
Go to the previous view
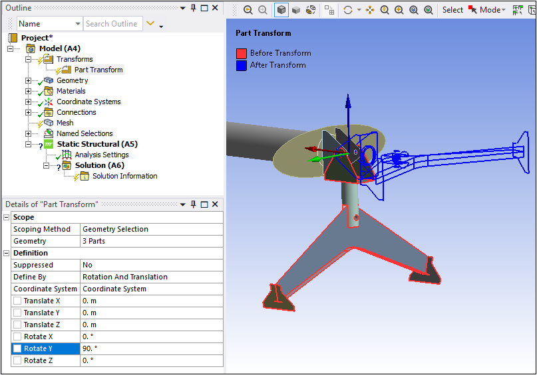point(248,10)
